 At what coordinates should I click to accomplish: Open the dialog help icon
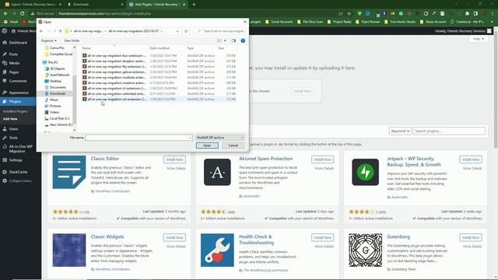[243, 40]
